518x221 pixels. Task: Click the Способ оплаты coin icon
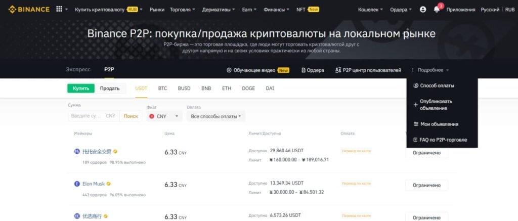coord(416,85)
